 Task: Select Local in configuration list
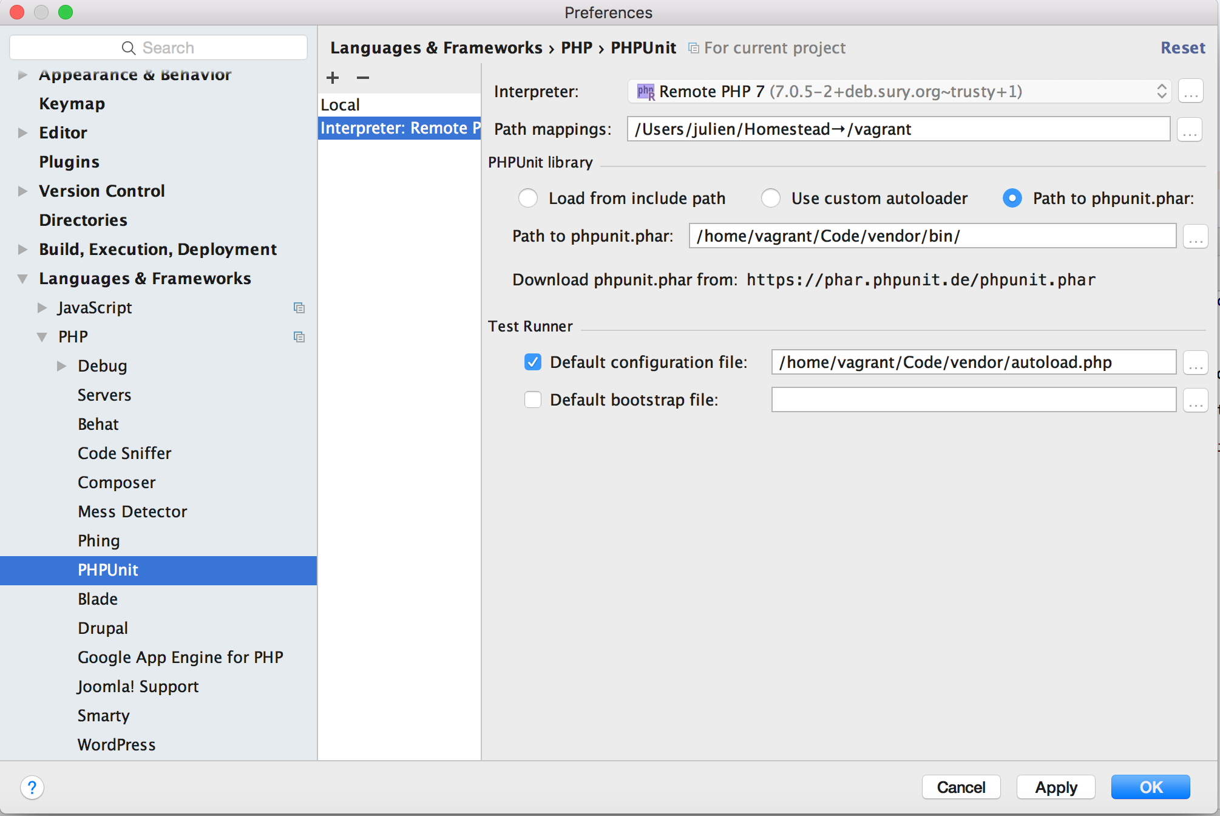tap(341, 105)
